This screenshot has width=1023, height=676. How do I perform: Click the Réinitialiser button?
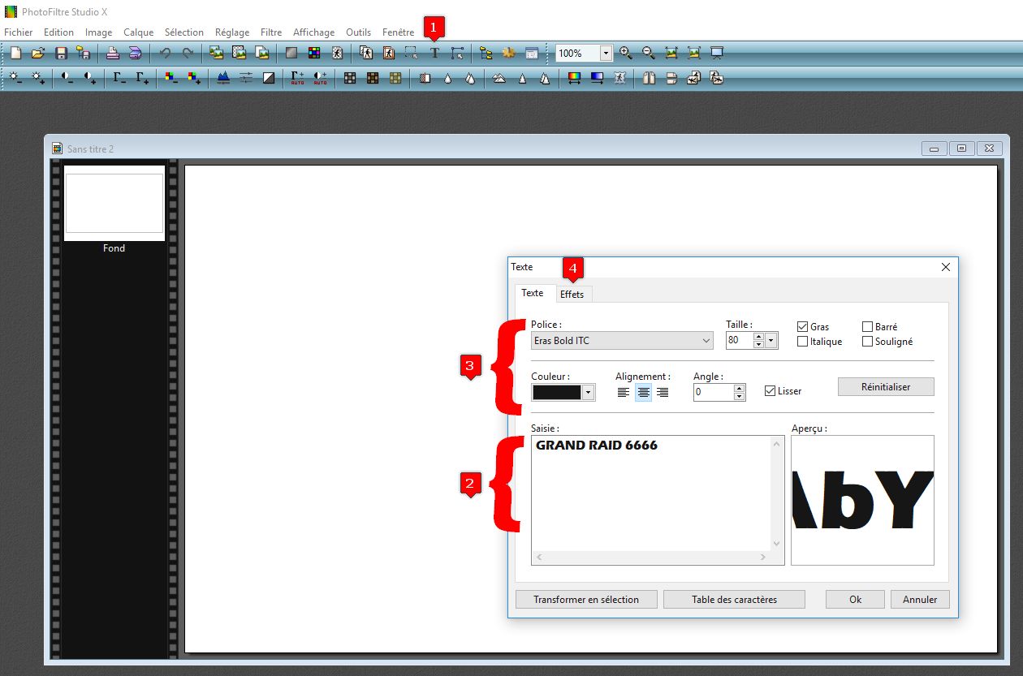click(886, 387)
